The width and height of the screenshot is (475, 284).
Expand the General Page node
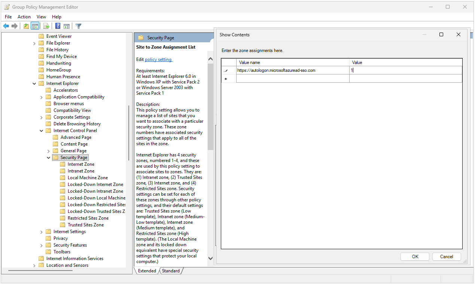tap(49, 151)
